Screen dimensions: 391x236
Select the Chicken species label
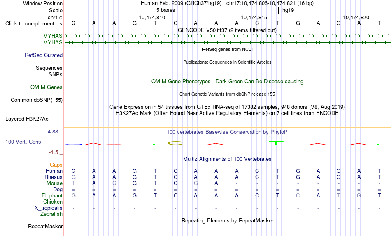pyautogui.click(x=53, y=202)
